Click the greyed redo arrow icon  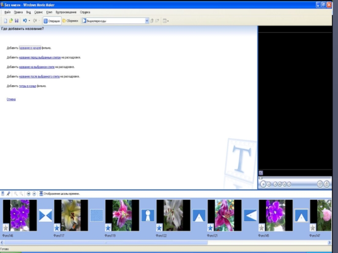point(35,21)
